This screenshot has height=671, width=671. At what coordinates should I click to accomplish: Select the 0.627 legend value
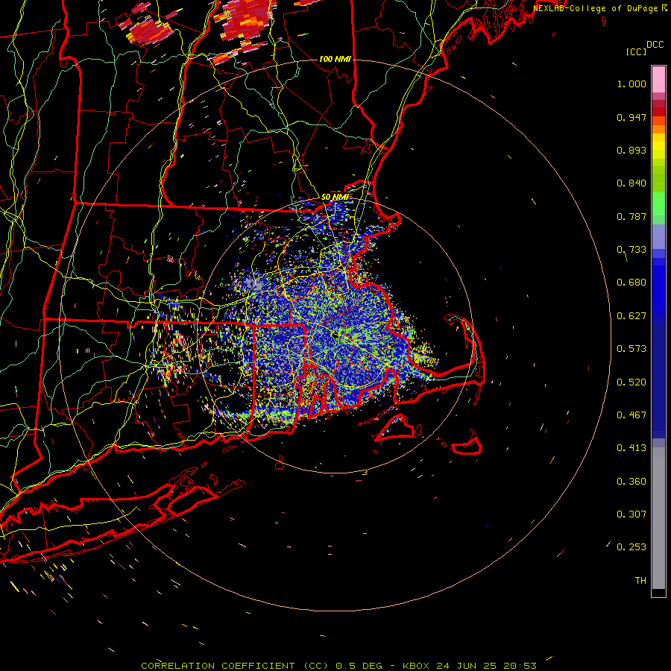point(631,316)
